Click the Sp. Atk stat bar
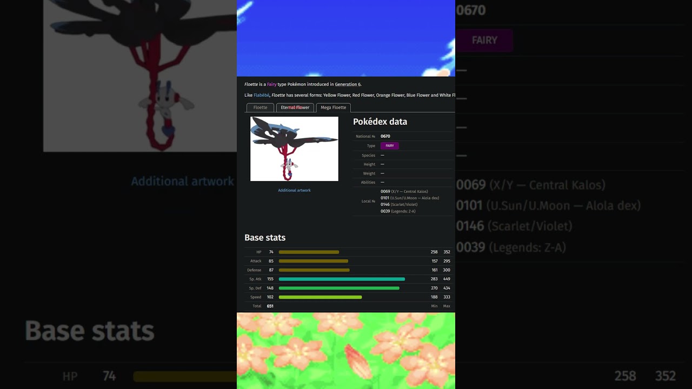692x389 pixels. point(342,279)
